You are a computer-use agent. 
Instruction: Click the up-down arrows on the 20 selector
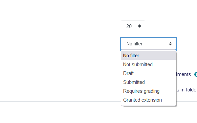coord(140,26)
